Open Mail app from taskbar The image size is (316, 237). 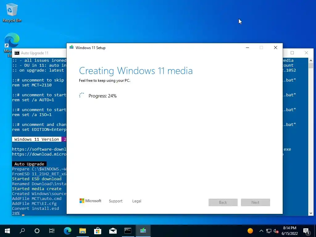[113, 231]
